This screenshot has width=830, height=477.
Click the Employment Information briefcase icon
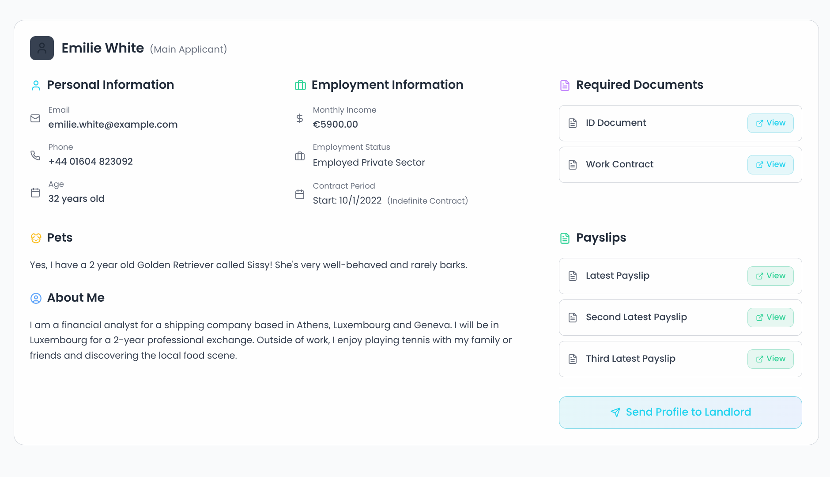coord(300,85)
